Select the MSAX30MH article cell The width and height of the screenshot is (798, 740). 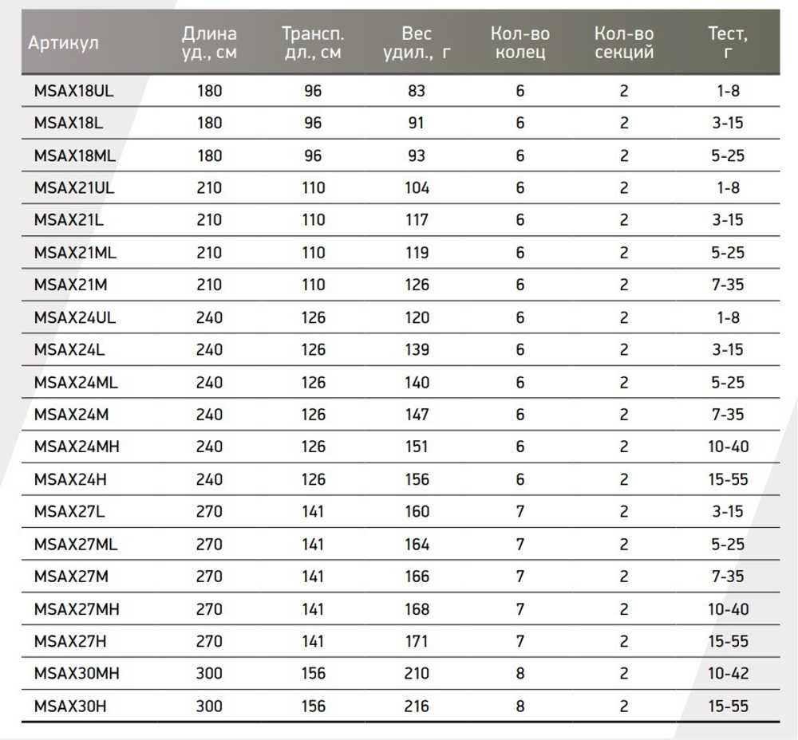click(76, 673)
